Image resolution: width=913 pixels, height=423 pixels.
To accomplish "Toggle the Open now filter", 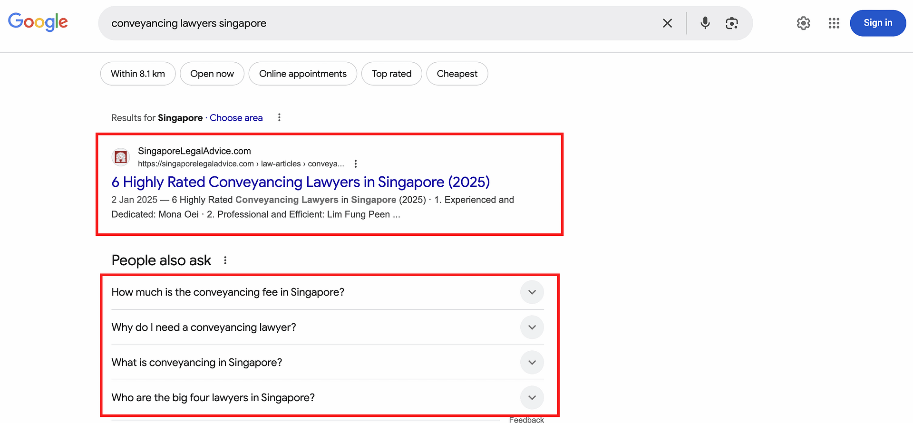I will coord(212,74).
